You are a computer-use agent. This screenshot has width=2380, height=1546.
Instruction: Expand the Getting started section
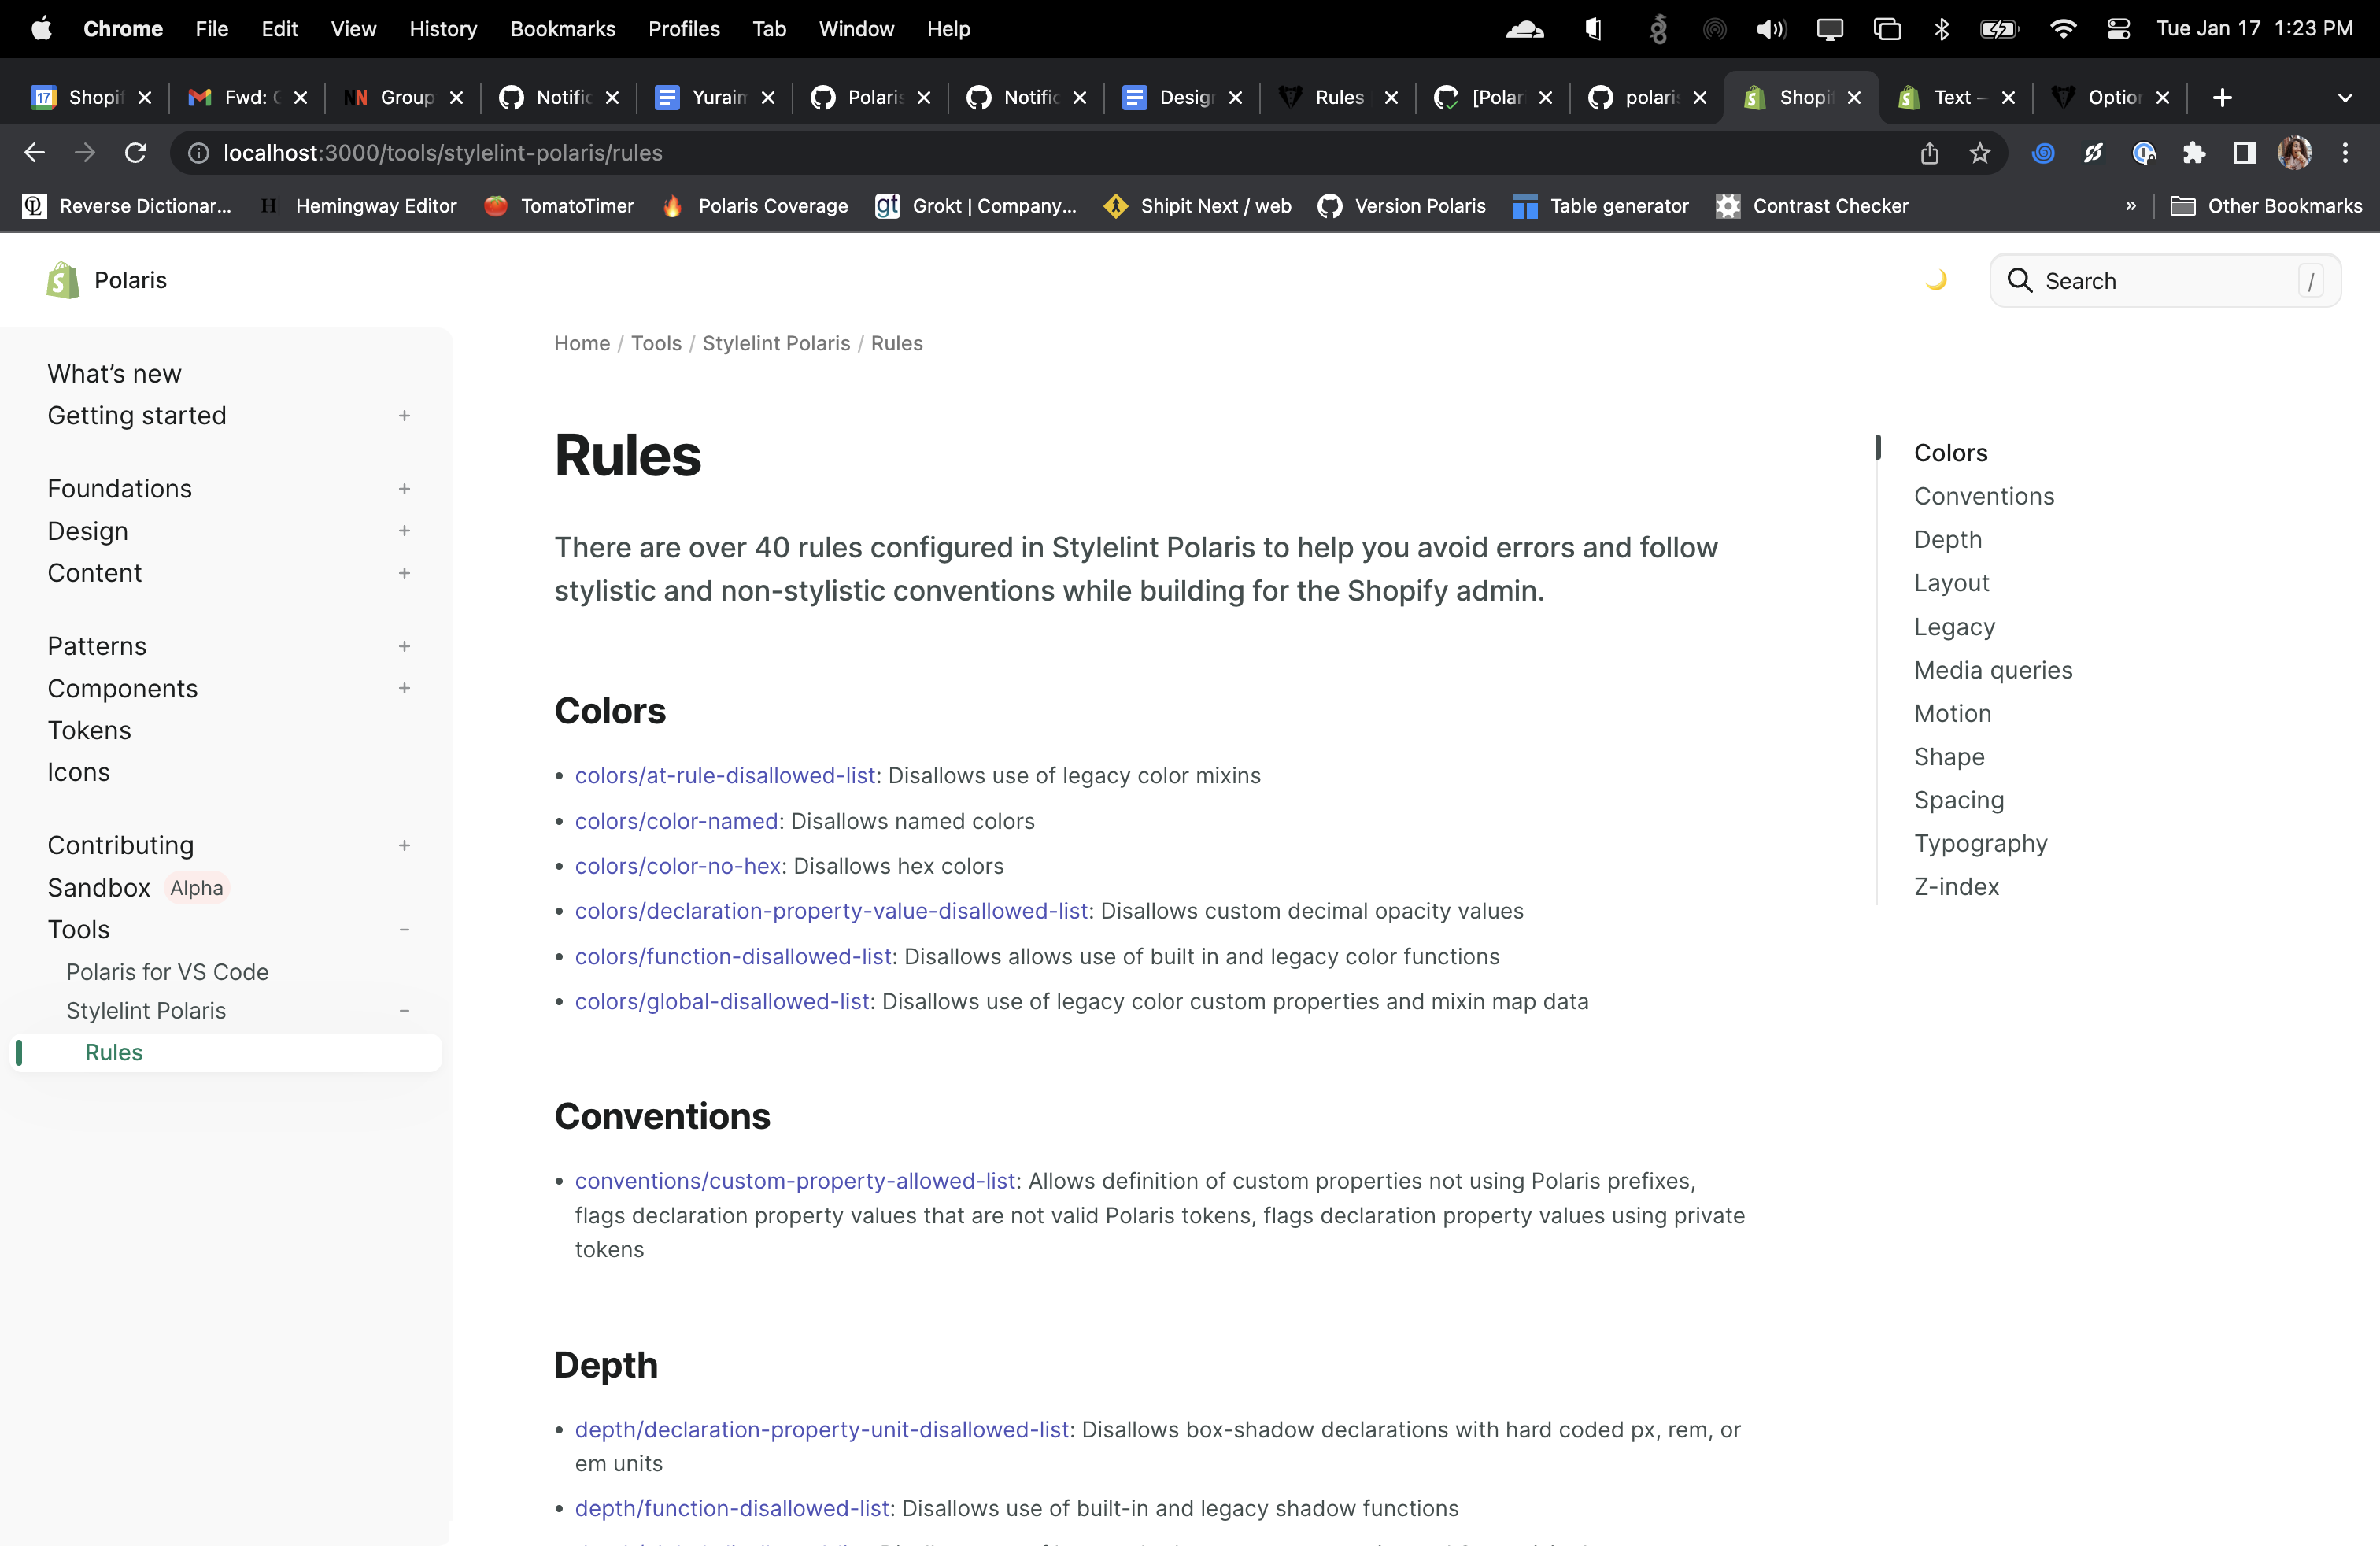click(404, 416)
